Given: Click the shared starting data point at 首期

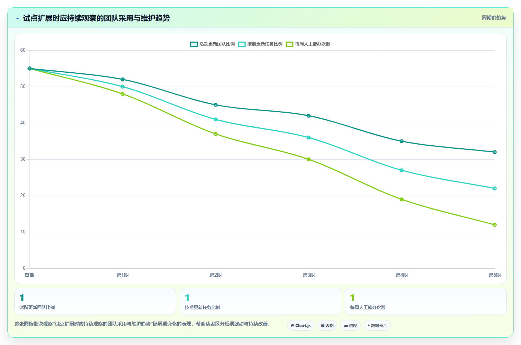Looking at the screenshot, I should coord(30,69).
